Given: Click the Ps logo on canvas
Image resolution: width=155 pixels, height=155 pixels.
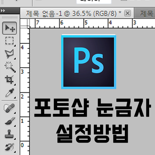Looking at the screenshot, I should 89,62.
